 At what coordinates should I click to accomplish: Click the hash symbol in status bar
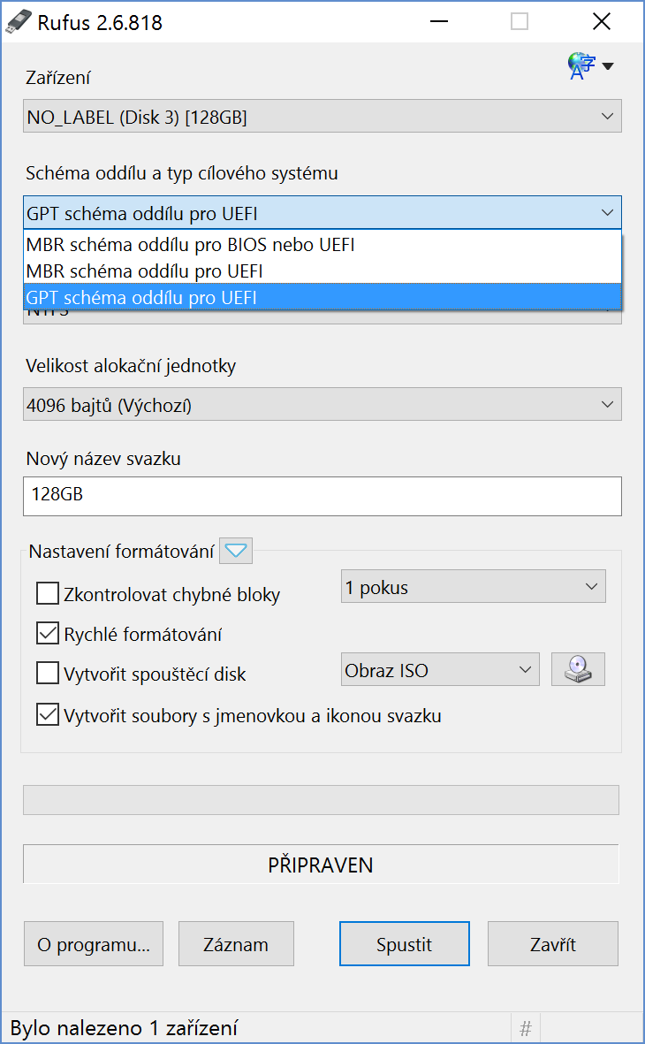(x=526, y=1029)
